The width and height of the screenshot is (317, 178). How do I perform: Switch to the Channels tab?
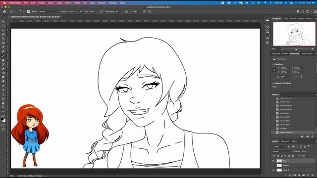coord(285,141)
